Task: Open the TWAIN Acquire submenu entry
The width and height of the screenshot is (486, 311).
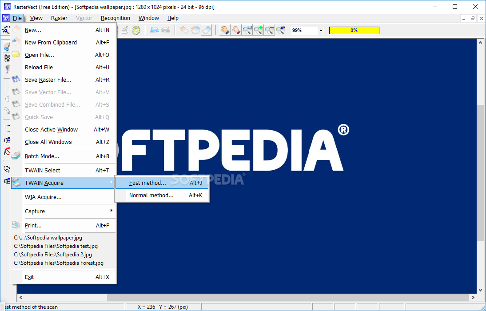Action: 63,183
